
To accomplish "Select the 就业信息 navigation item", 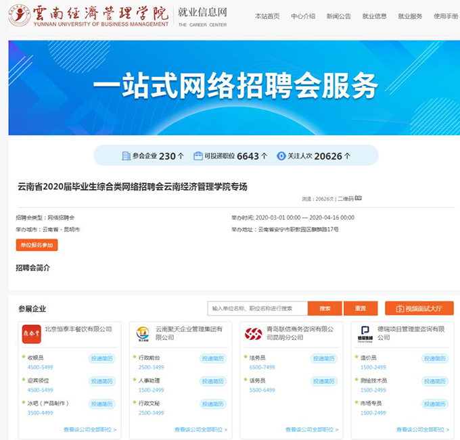I will [x=374, y=16].
